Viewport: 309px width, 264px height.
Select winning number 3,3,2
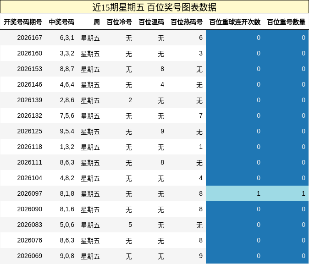(67, 53)
